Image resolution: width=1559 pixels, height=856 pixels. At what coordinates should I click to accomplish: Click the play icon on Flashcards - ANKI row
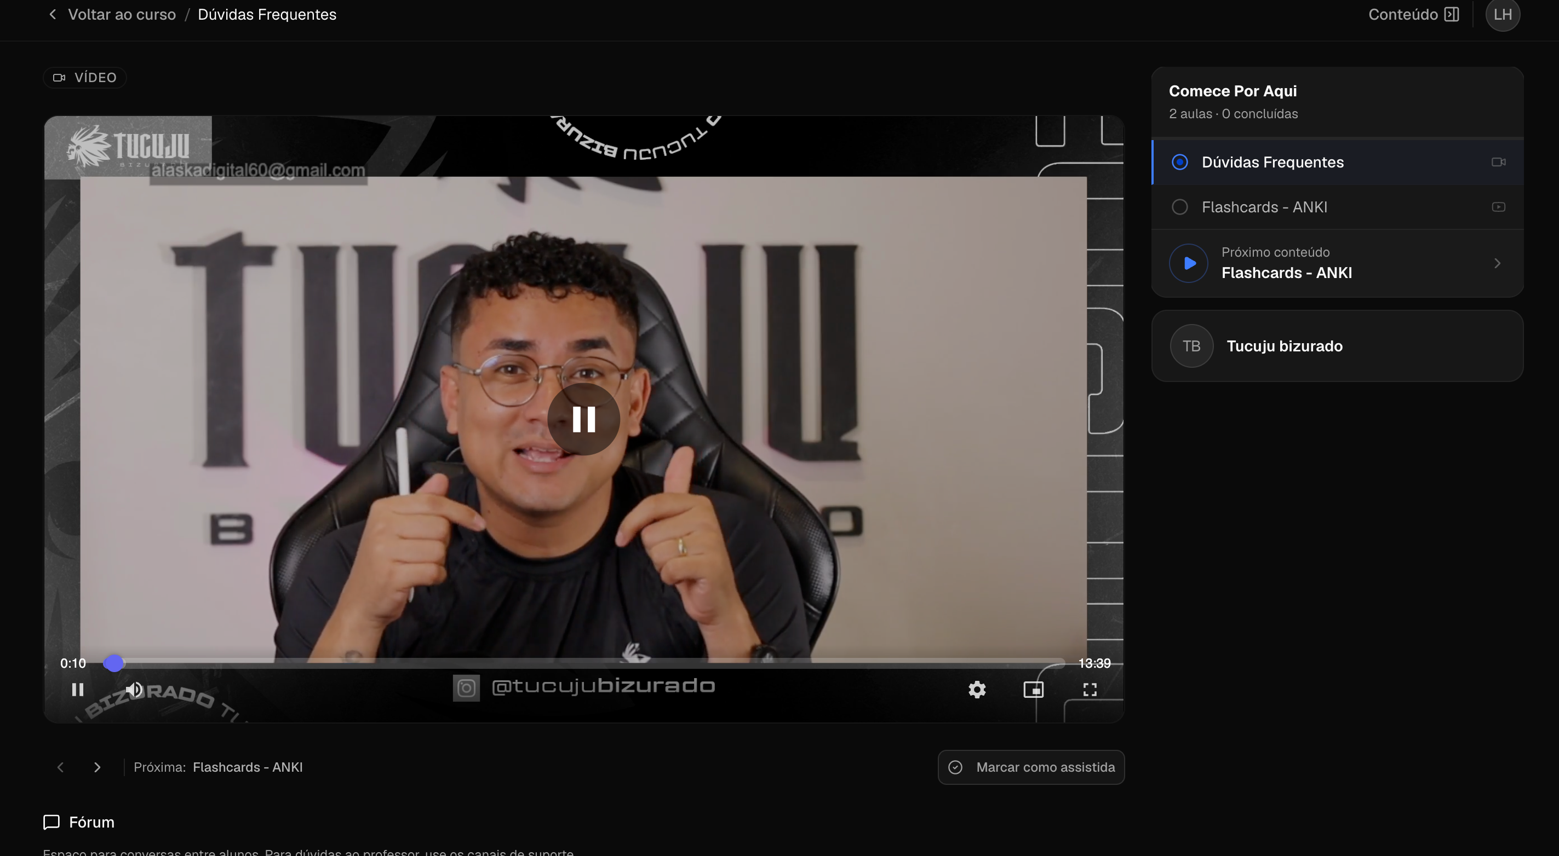tap(1499, 207)
